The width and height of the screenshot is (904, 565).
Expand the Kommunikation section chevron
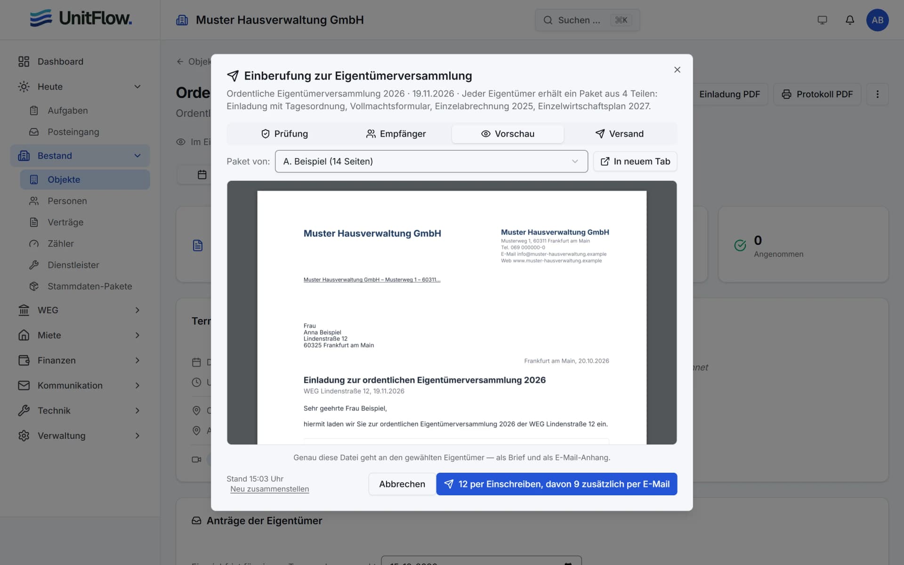tap(137, 385)
